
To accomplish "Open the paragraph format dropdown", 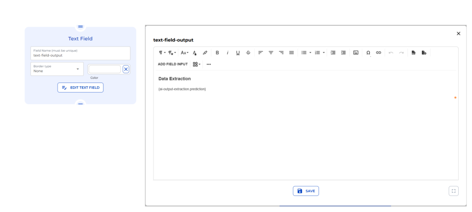I will coord(162,53).
